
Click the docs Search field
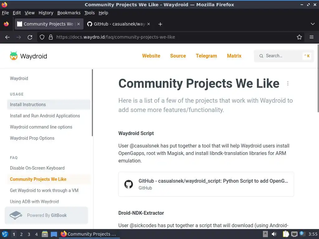tap(284, 56)
